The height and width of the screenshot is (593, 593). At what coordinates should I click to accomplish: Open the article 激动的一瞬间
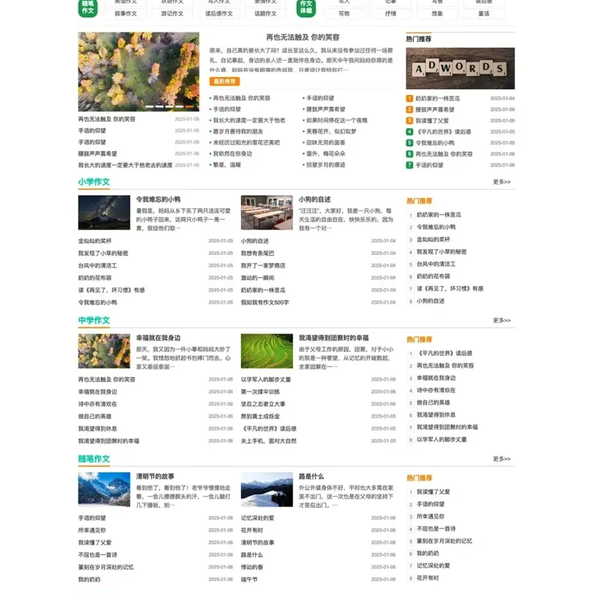click(x=257, y=277)
